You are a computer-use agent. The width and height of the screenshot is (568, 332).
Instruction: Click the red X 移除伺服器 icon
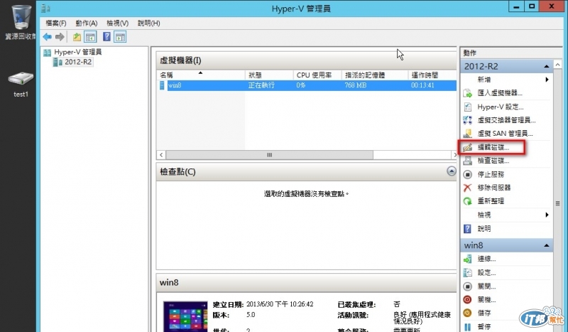click(468, 188)
